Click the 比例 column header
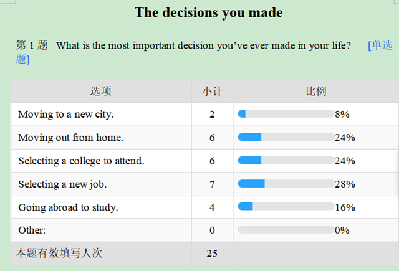399x271 pixels. click(x=316, y=91)
